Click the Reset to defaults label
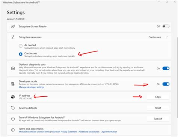Screen dimensions: 178x137 coord(28,108)
